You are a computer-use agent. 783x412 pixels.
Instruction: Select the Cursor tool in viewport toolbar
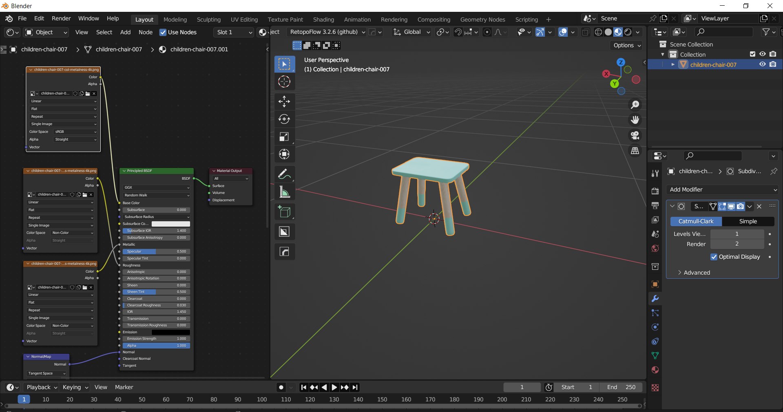(x=284, y=82)
